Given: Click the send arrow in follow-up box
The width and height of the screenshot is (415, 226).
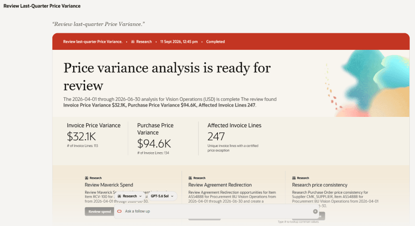Looking at the screenshot, I should pyautogui.click(x=315, y=211).
